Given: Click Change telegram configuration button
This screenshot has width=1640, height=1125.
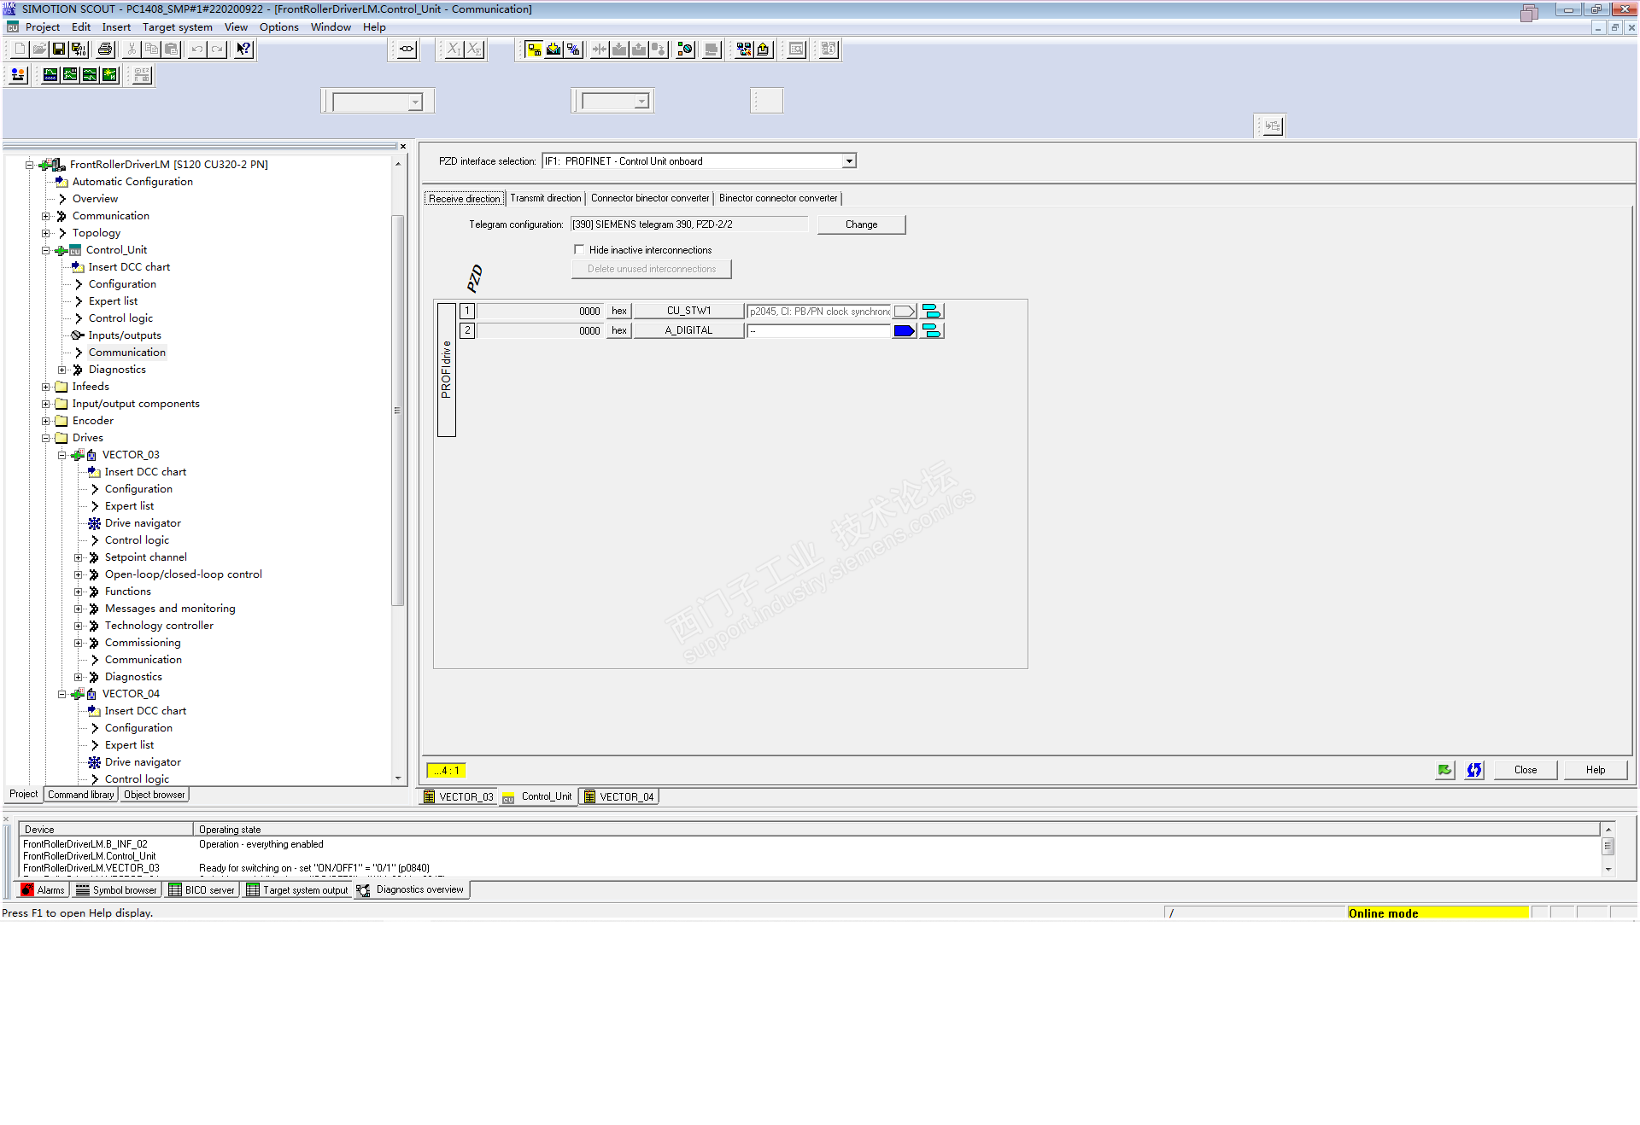Looking at the screenshot, I should [x=860, y=224].
